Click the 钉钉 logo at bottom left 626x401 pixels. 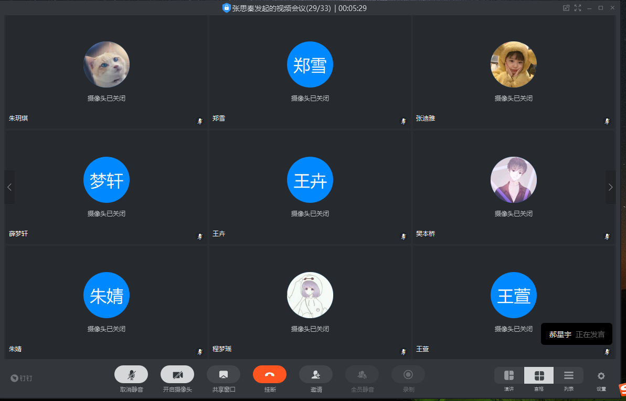point(22,378)
